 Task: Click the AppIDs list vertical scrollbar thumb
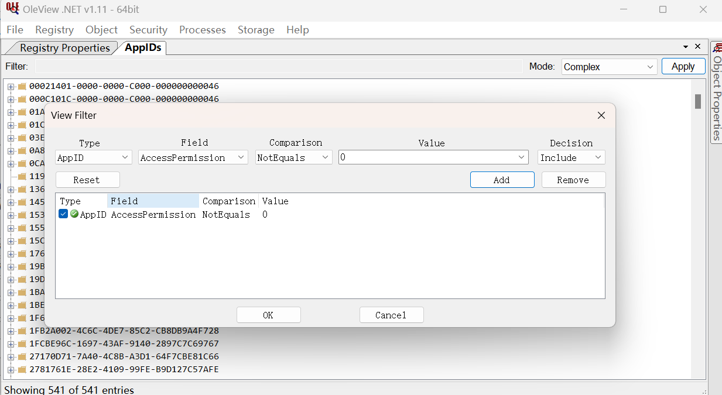(697, 101)
